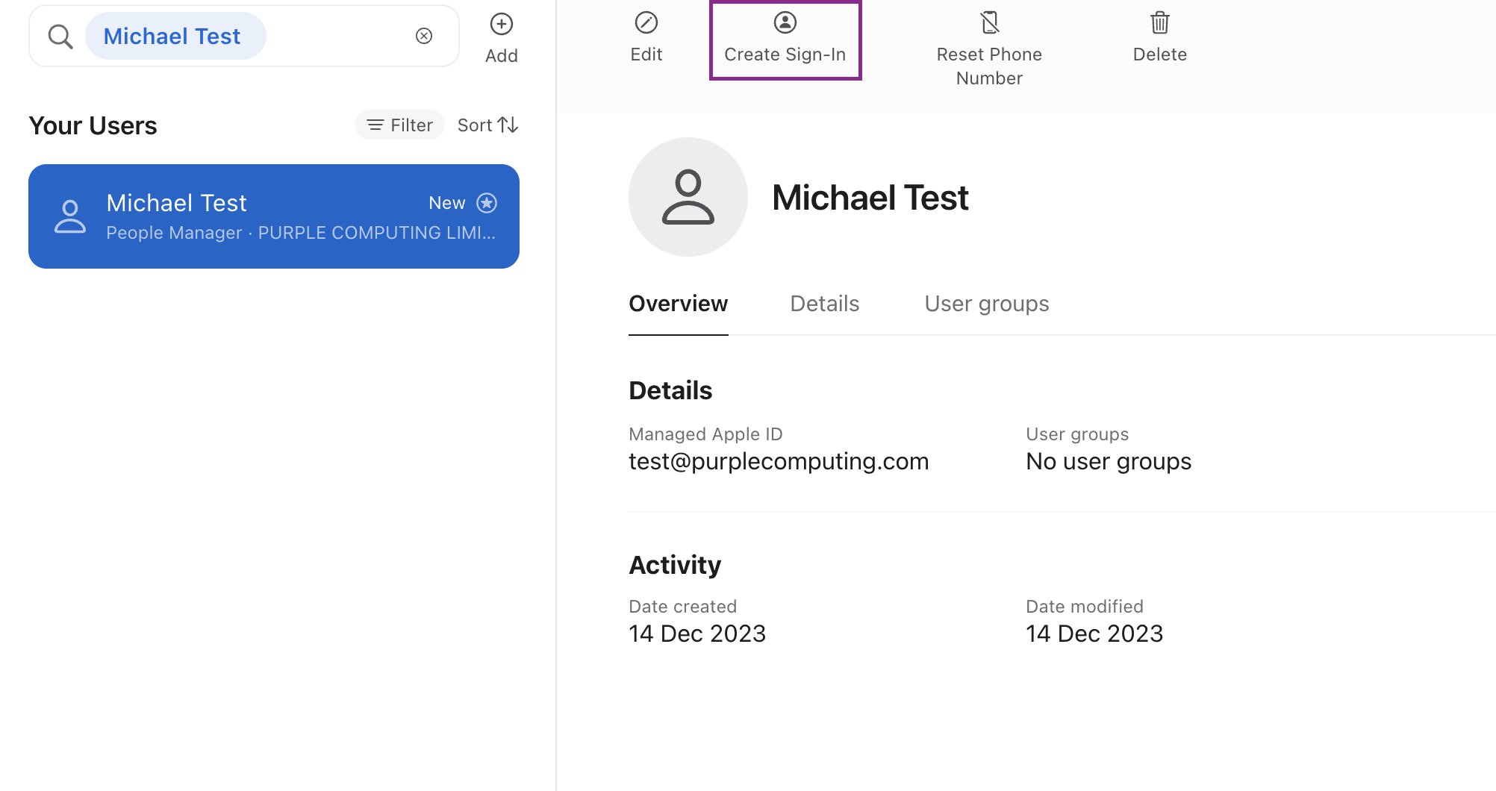Click the Managed Apple ID test@purplecomputing.com
Viewport: 1496px width, 791px height.
pyautogui.click(x=779, y=460)
